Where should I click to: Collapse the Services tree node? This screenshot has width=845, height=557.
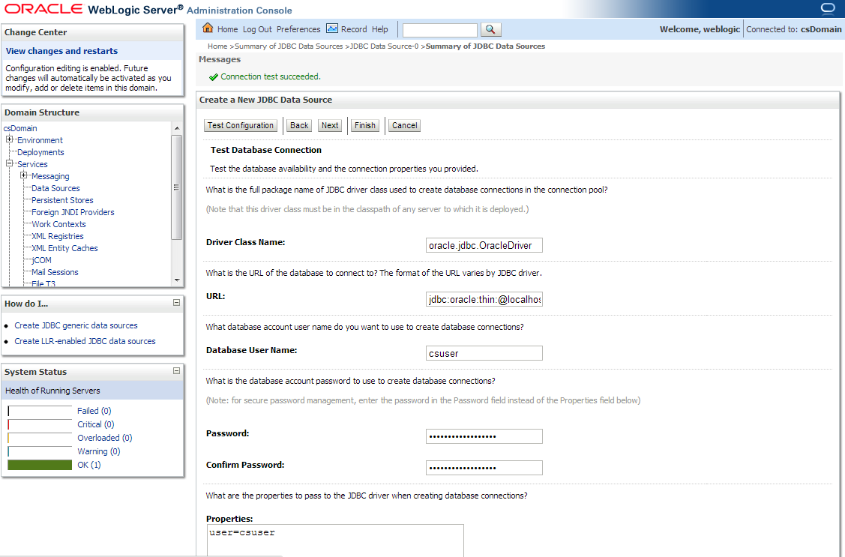[9, 163]
